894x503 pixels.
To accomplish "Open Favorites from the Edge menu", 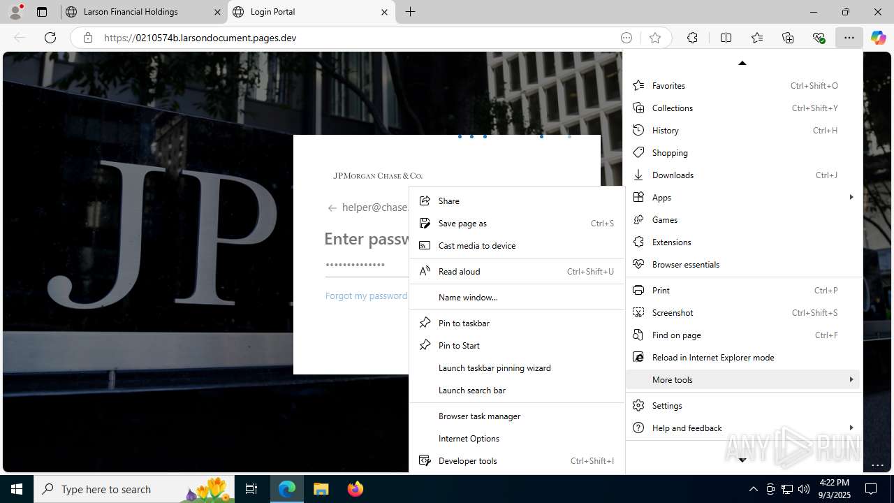I will pos(743,85).
